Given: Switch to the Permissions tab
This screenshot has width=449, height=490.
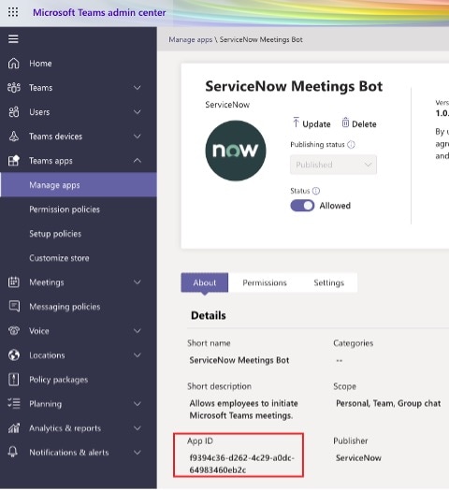Looking at the screenshot, I should pyautogui.click(x=265, y=282).
